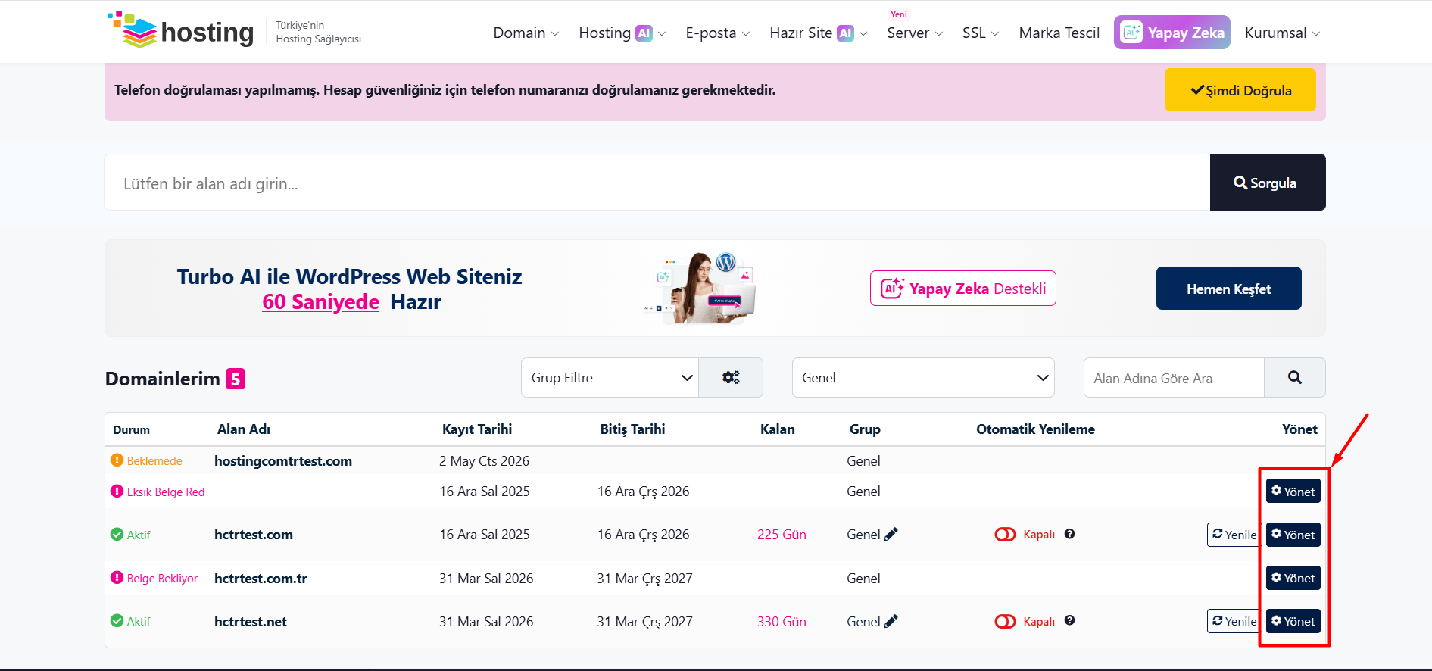
Task: Expand the Kurumsal menu
Action: point(1283,33)
